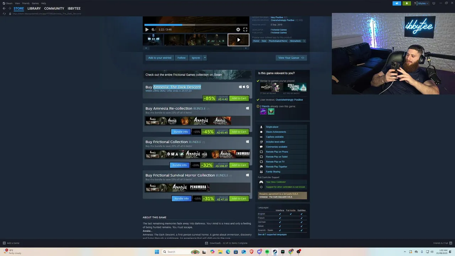Open the Downloads status bar
The image size is (455, 256).
pos(226,243)
